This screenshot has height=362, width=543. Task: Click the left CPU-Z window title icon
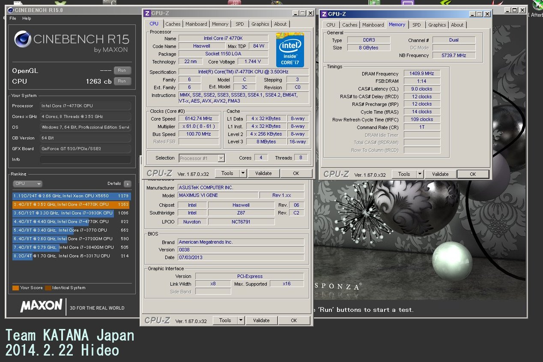coord(147,13)
